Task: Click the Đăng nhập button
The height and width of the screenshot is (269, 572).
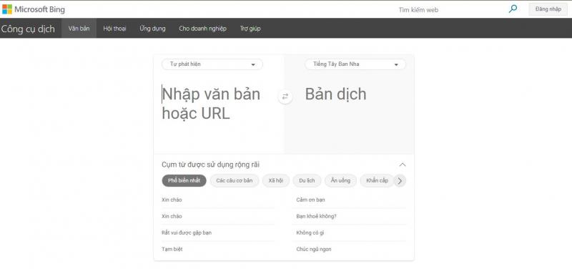Action: (548, 9)
